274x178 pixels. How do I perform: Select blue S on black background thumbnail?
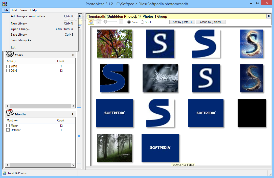click(114, 78)
